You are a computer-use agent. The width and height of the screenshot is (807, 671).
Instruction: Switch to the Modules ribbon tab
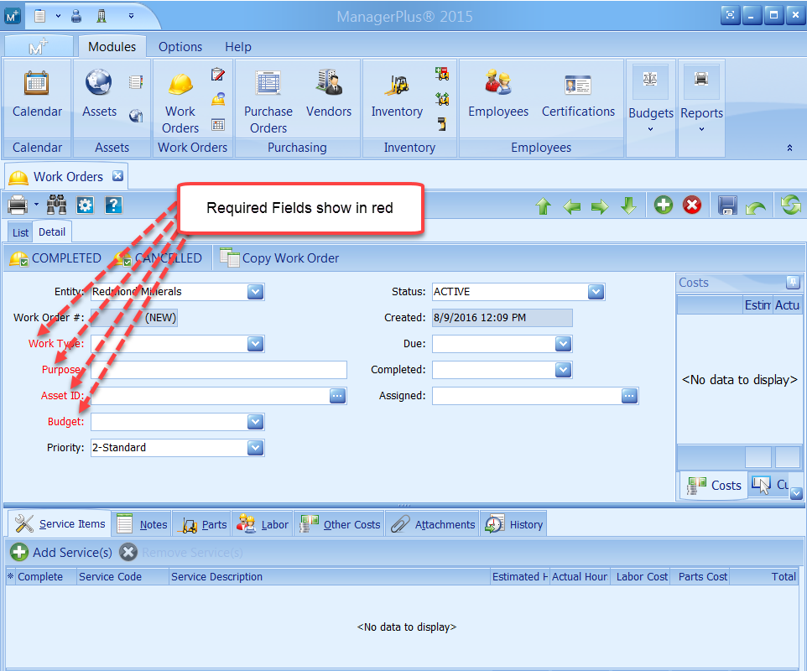[112, 47]
